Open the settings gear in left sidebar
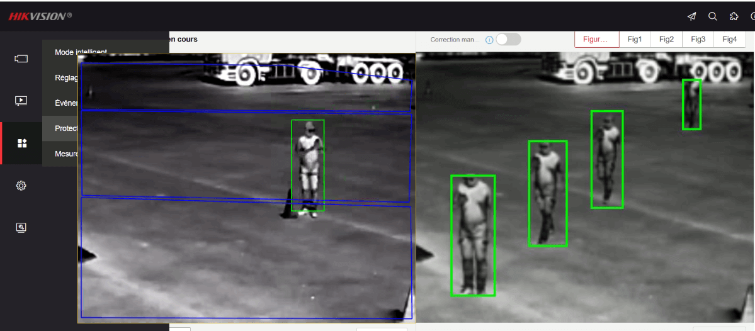755x331 pixels. [x=21, y=186]
